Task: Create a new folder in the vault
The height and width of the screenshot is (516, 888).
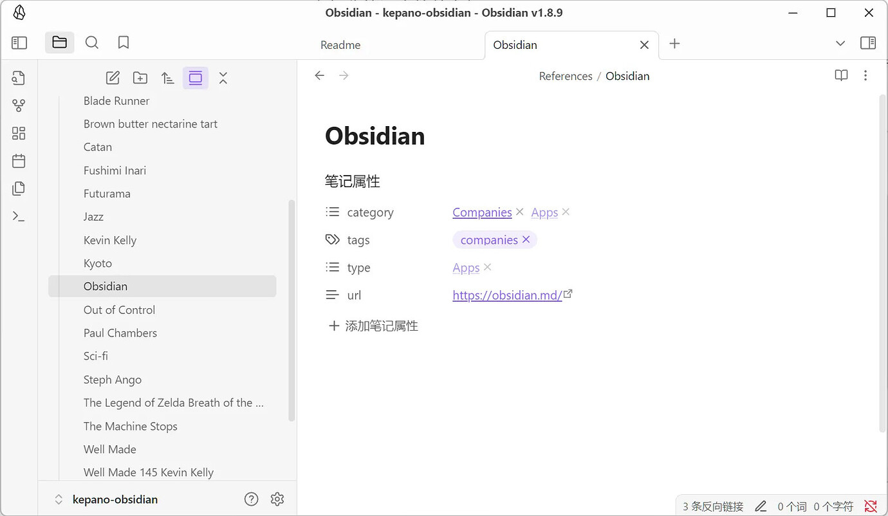Action: pos(140,77)
